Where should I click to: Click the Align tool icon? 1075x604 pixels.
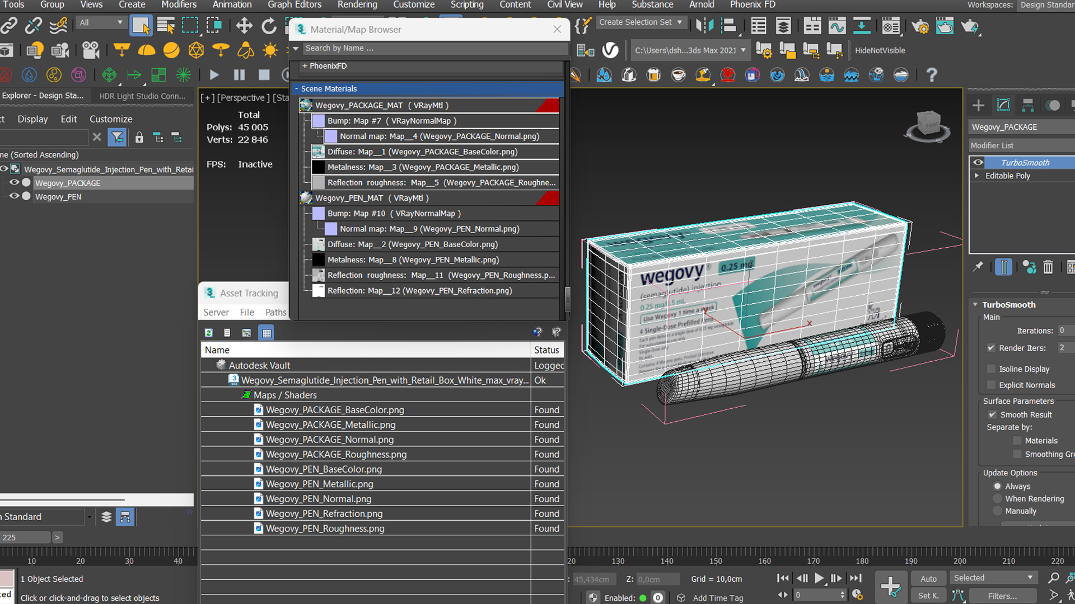(729, 26)
